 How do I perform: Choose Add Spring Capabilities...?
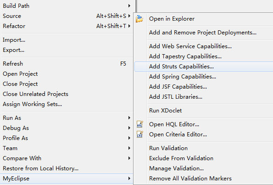tap(204, 77)
